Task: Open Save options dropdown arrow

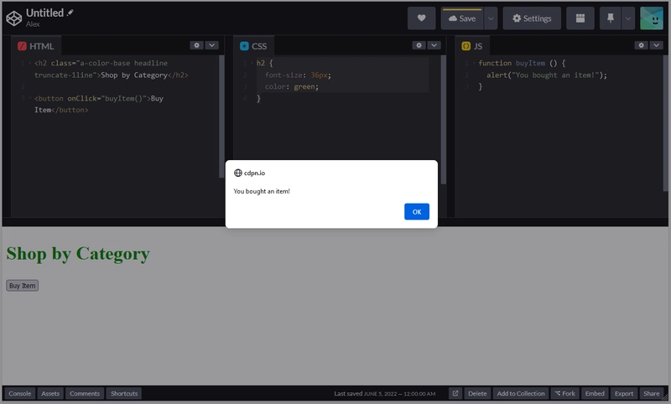Action: (491, 18)
